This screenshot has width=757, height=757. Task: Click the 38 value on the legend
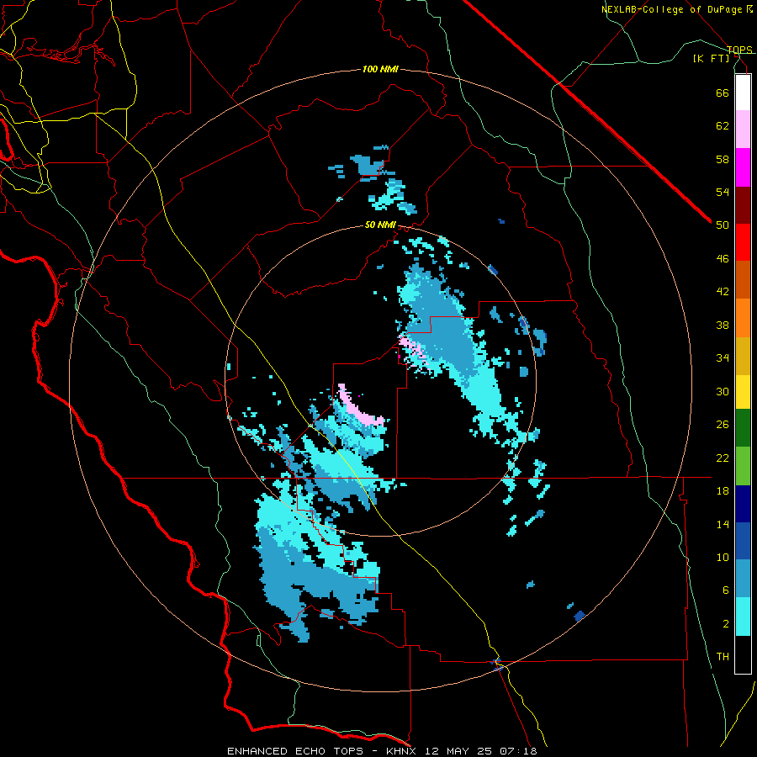tap(723, 325)
